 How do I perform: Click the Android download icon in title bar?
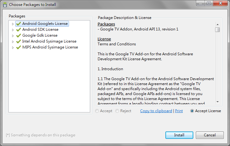[5, 5]
